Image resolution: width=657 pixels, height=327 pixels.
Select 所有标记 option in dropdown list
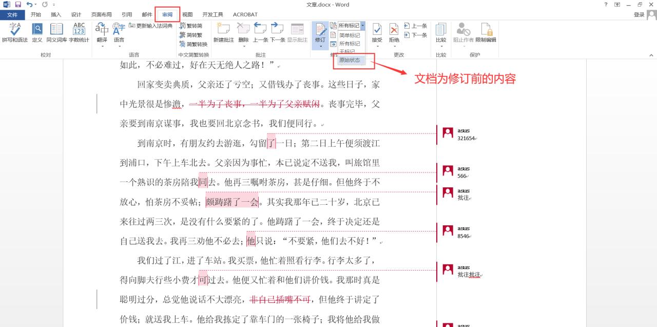349,44
